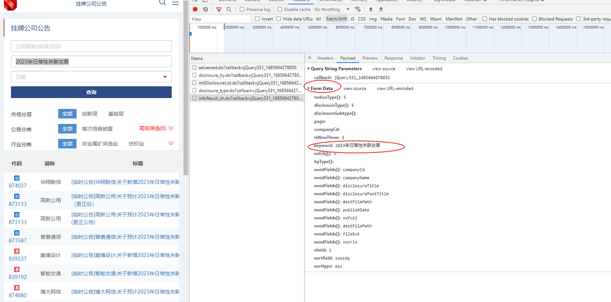
Task: Open the site search magnifier icon
Action: [162, 2]
